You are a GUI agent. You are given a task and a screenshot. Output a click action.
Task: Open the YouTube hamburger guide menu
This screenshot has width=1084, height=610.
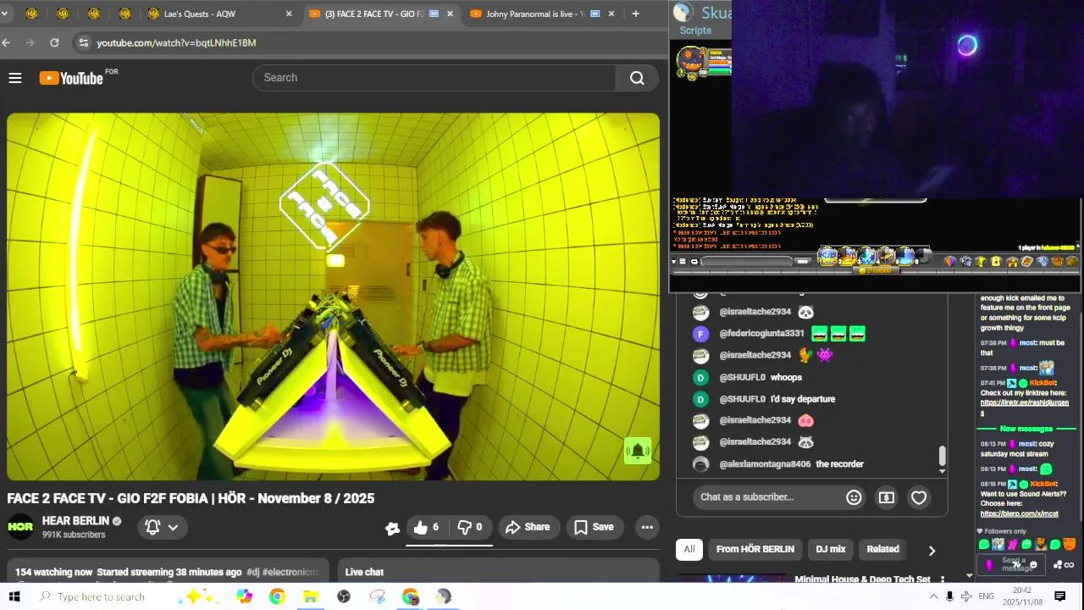click(14, 78)
